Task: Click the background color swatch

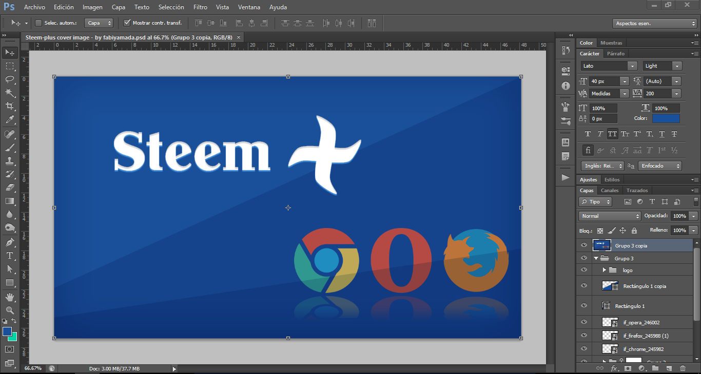Action: point(13,337)
